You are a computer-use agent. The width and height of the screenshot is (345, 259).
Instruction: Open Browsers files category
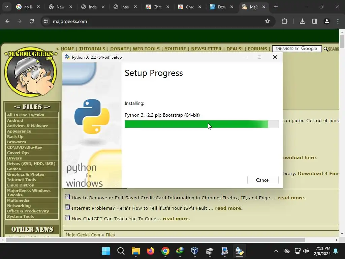point(17,142)
